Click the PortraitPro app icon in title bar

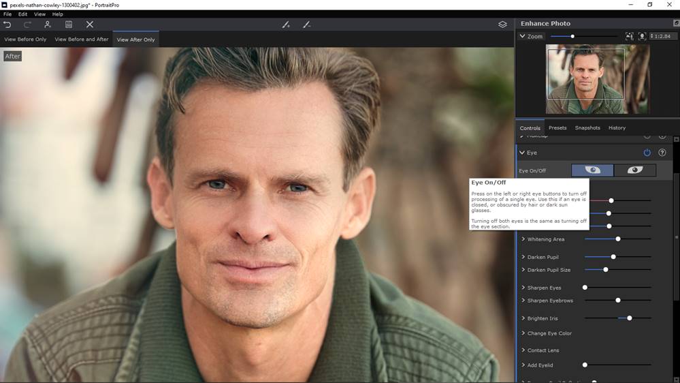(4, 5)
